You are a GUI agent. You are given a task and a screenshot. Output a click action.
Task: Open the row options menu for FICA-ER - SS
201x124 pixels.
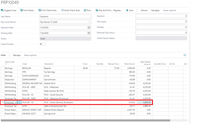point(20,102)
